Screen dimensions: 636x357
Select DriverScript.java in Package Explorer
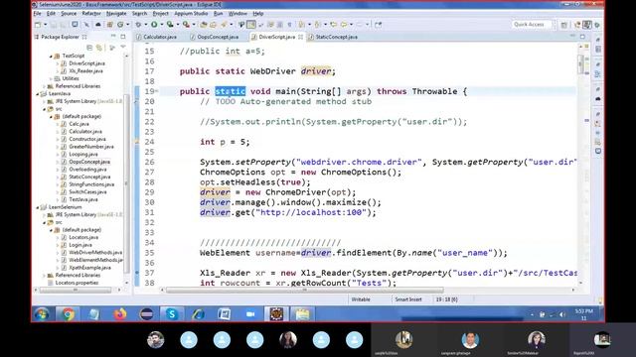tap(86, 63)
